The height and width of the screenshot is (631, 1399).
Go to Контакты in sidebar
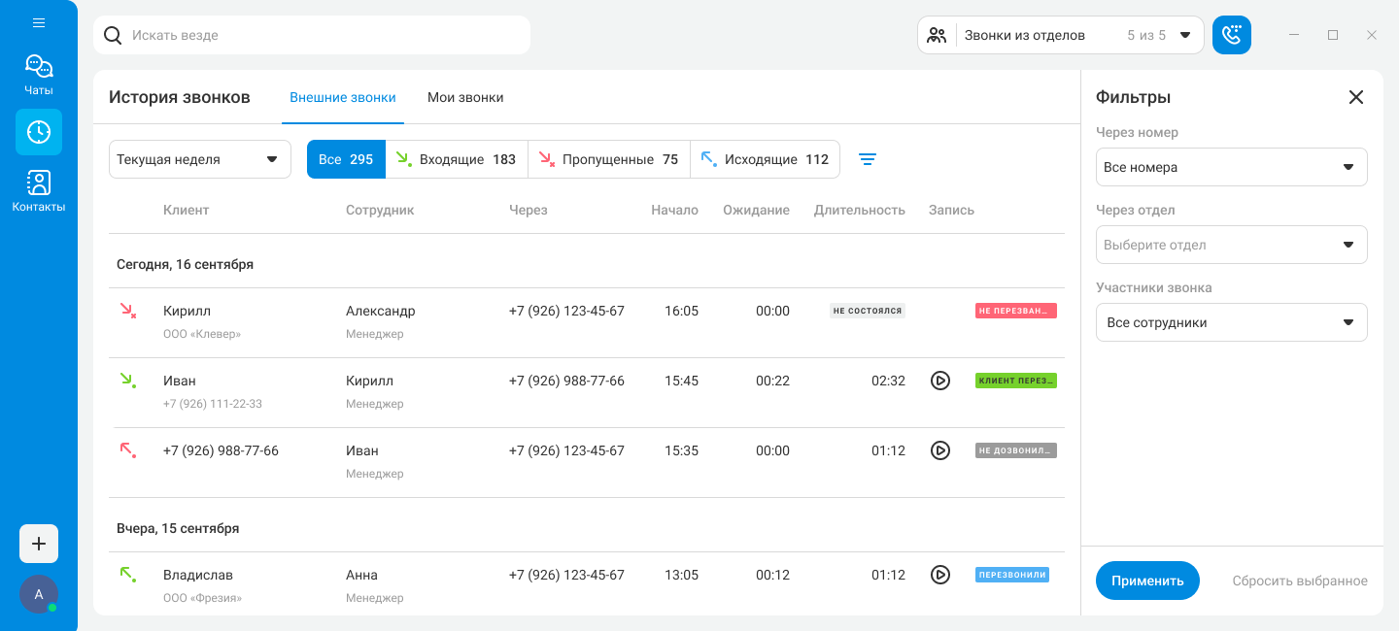[39, 191]
